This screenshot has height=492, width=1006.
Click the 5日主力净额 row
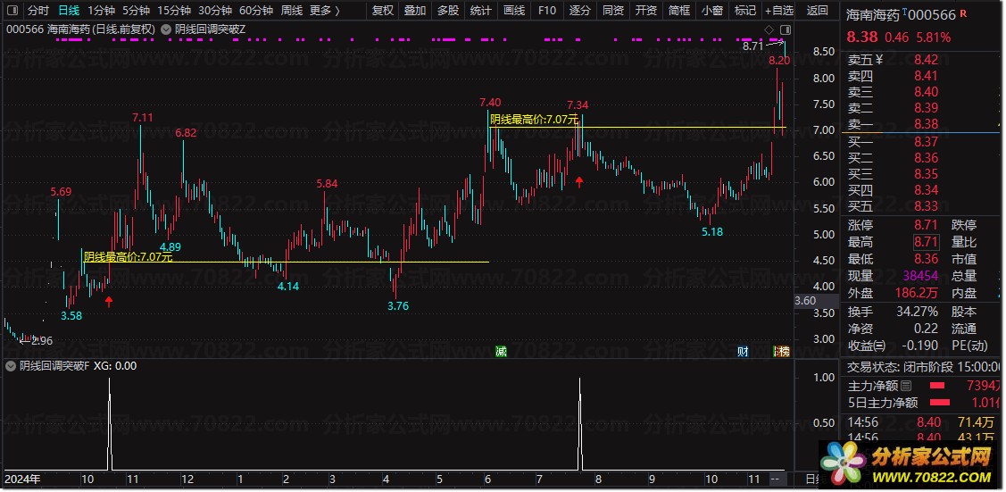coord(923,403)
